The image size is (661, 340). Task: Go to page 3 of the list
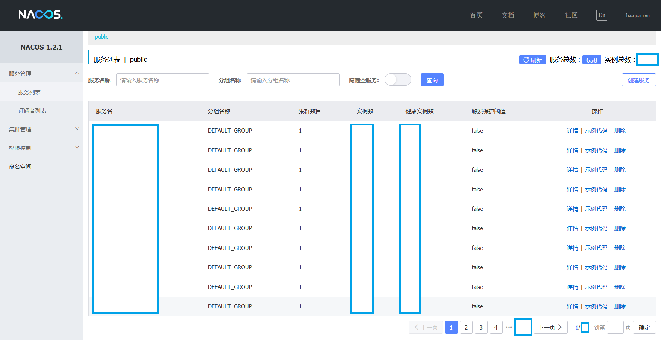(481, 327)
